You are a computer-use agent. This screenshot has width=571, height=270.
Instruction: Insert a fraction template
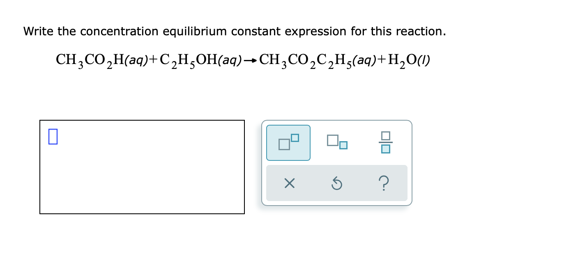coord(385,142)
